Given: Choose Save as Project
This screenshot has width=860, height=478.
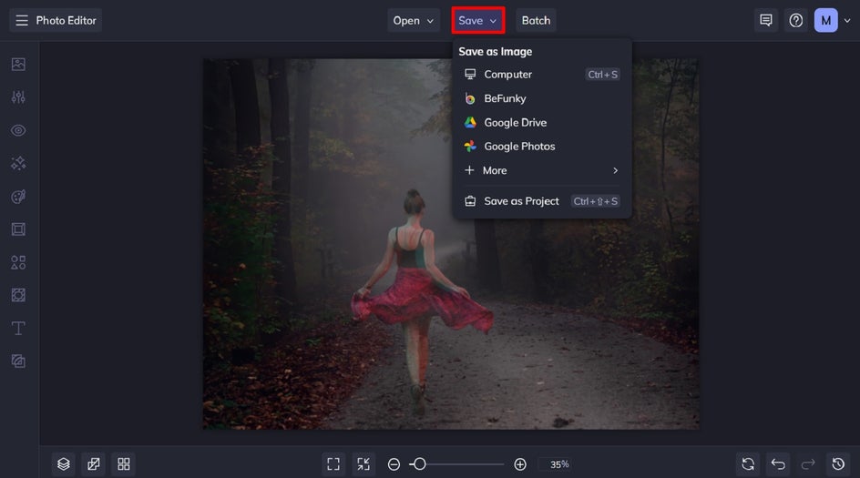Looking at the screenshot, I should click(x=541, y=201).
